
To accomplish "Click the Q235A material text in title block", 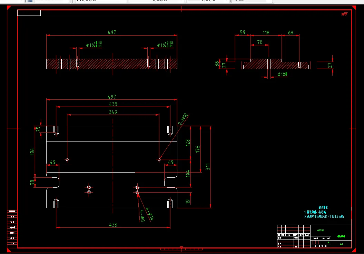I will pos(321,230).
